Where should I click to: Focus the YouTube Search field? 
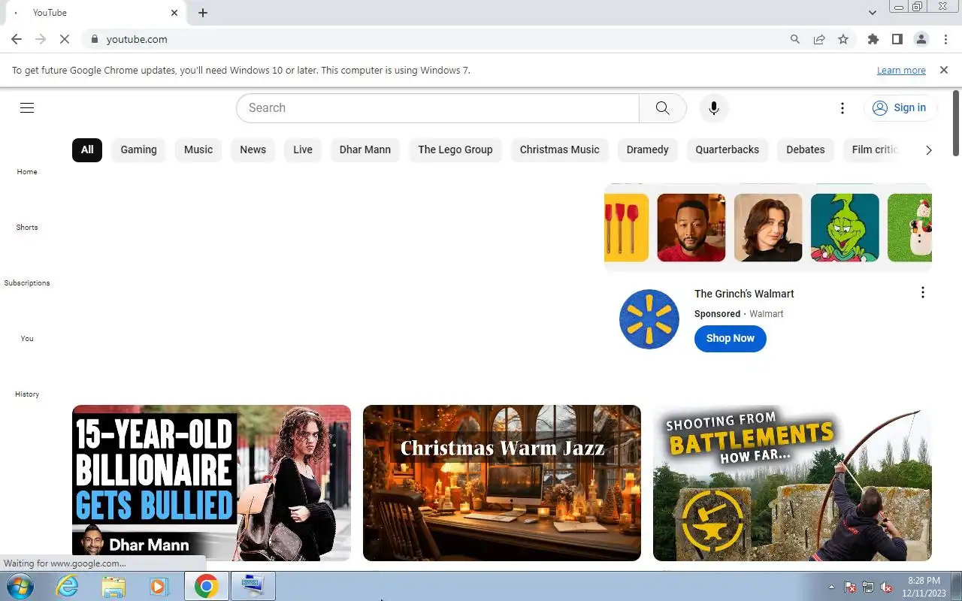click(438, 107)
